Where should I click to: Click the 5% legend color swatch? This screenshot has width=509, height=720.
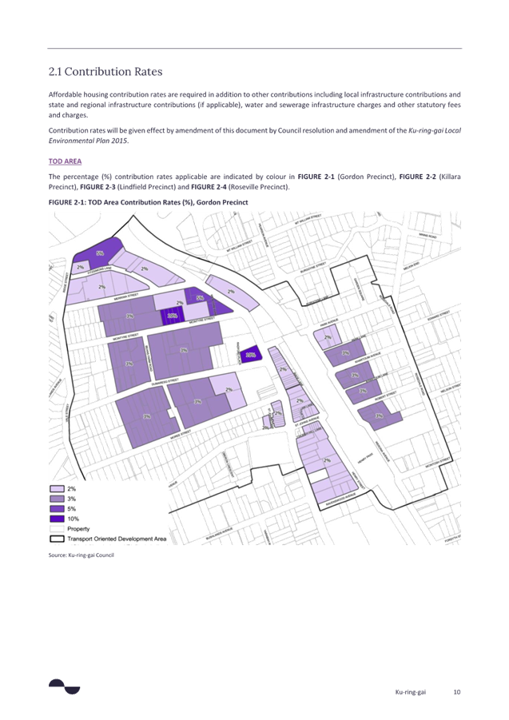click(x=58, y=508)
